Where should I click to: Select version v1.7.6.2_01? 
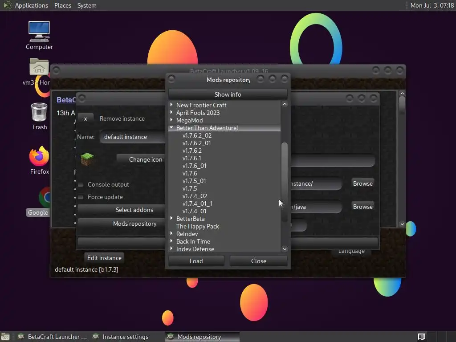(x=196, y=143)
